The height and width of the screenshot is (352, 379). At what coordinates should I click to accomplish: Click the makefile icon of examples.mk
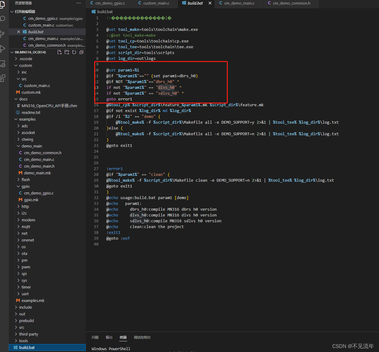tap(18, 300)
